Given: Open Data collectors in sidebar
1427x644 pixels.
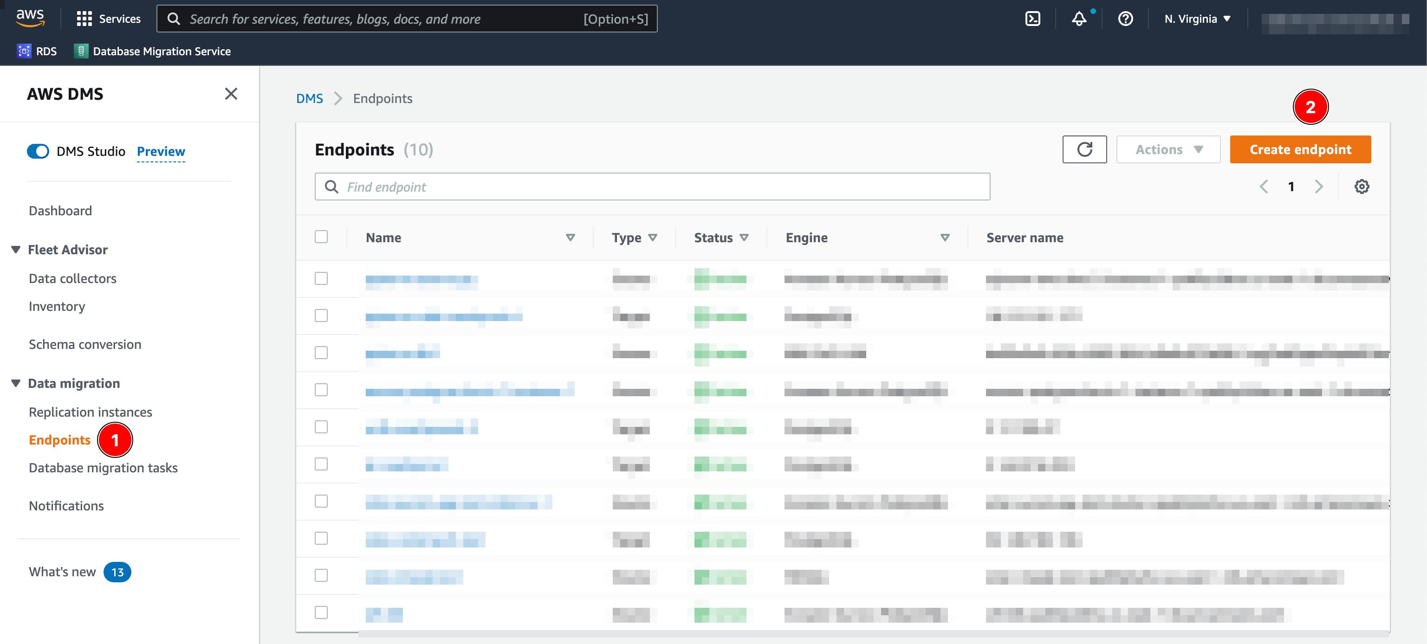Looking at the screenshot, I should [72, 278].
